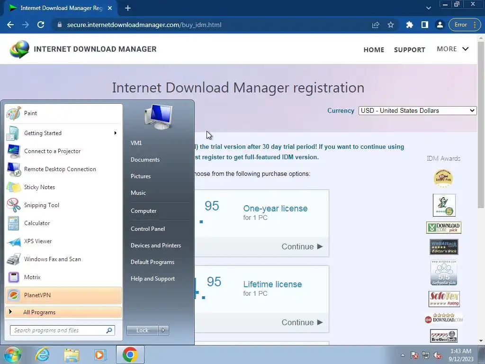
Task: Expand the Getting Started submenu arrow
Action: [116, 133]
